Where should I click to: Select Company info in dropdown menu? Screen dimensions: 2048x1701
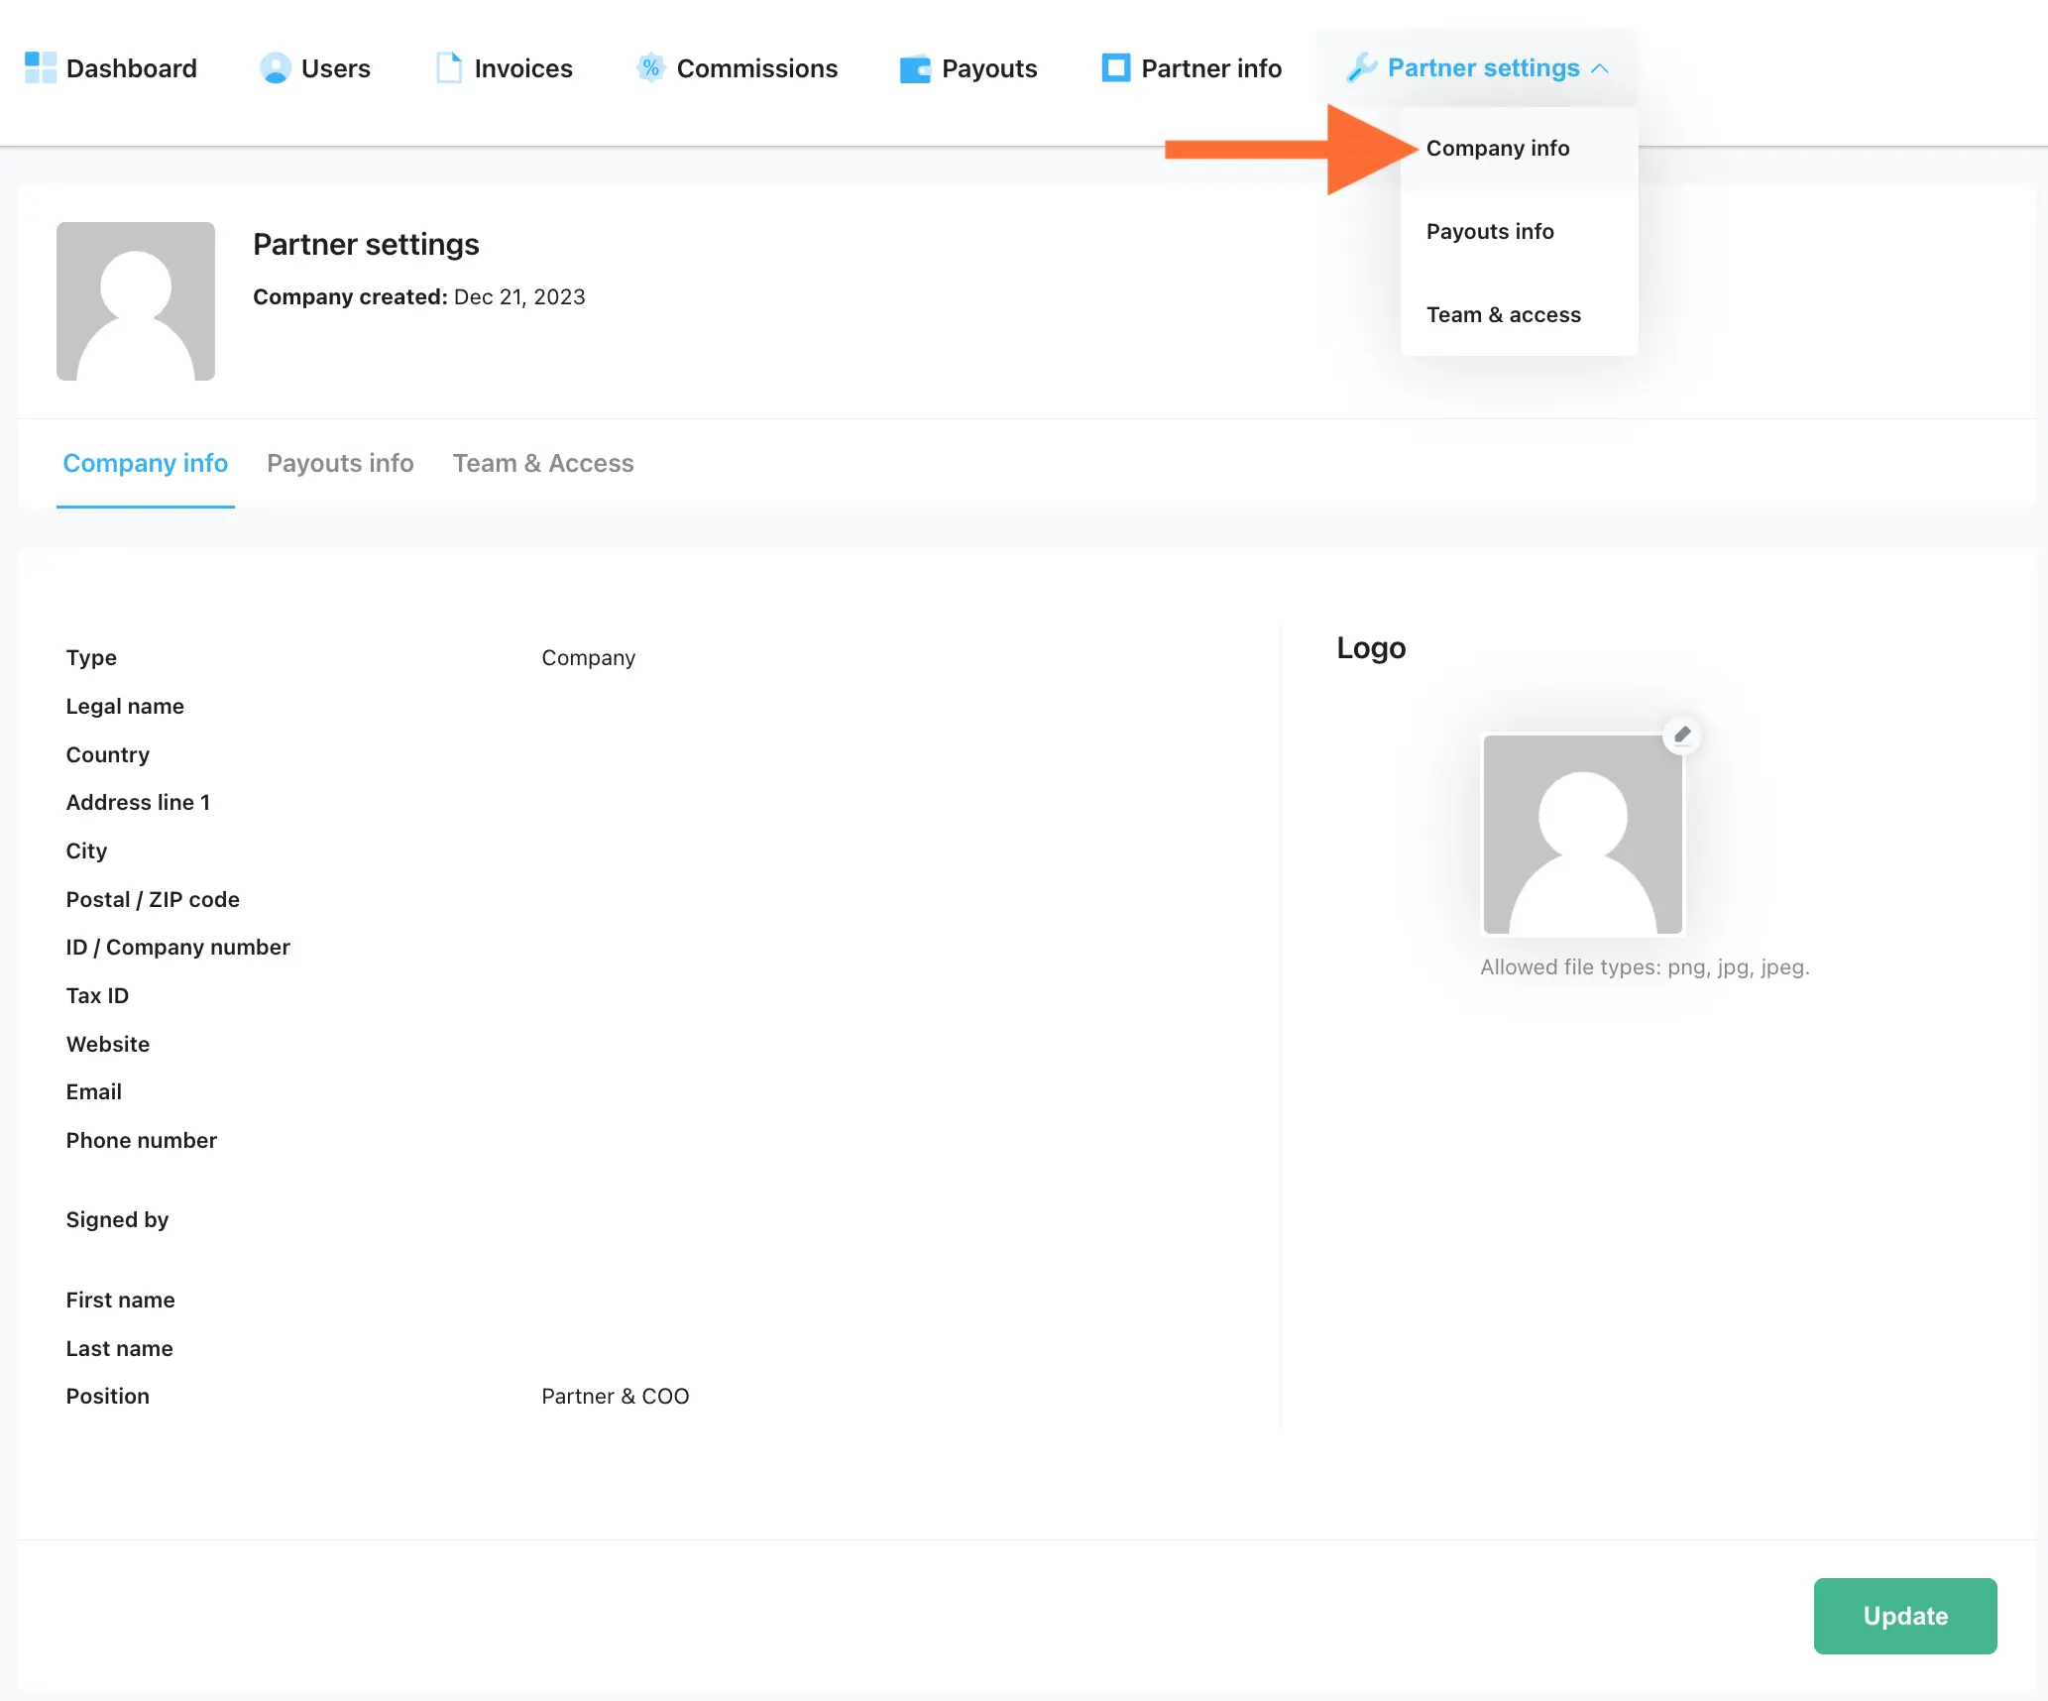click(x=1498, y=148)
